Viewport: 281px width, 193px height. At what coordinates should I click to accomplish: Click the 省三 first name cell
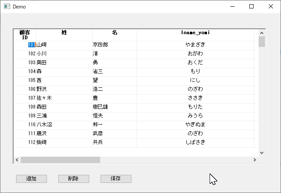click(x=115, y=71)
